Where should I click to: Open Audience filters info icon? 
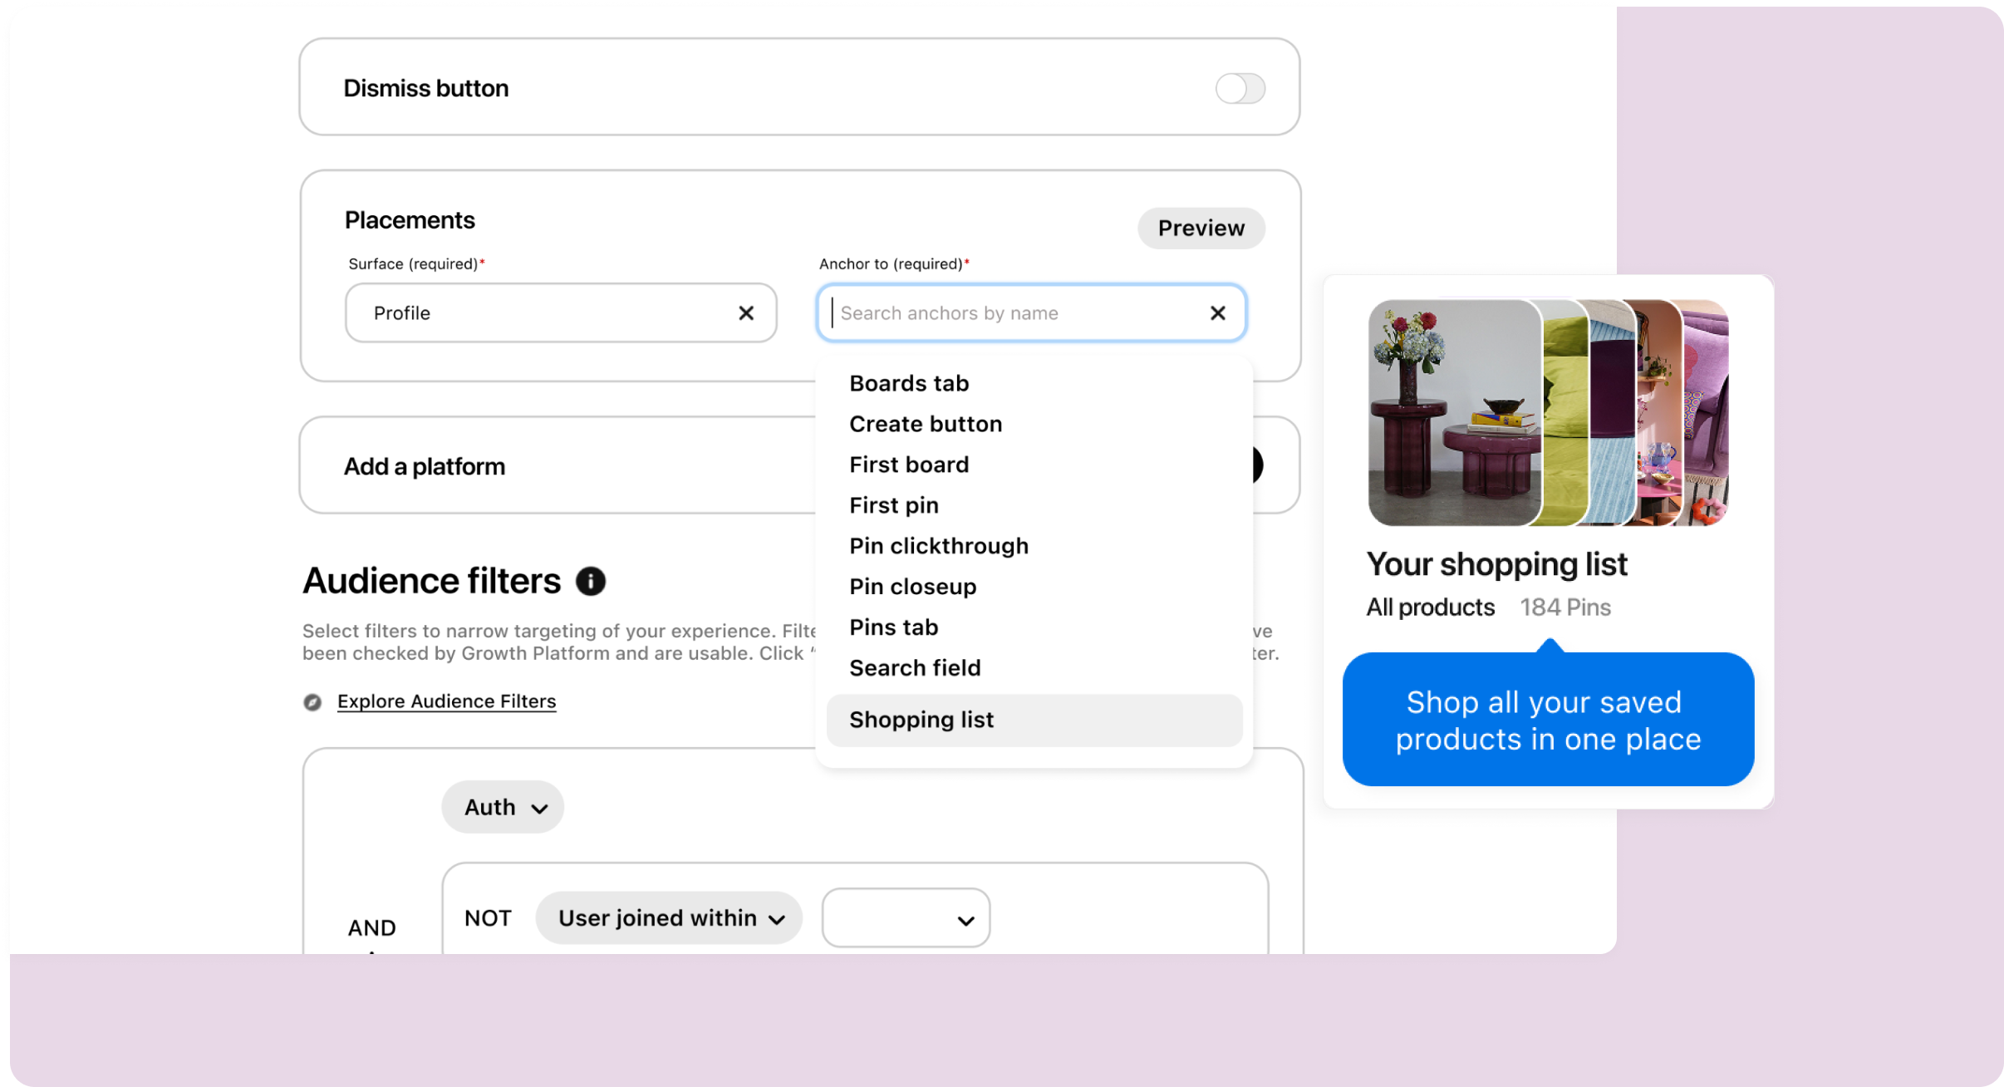coord(591,581)
